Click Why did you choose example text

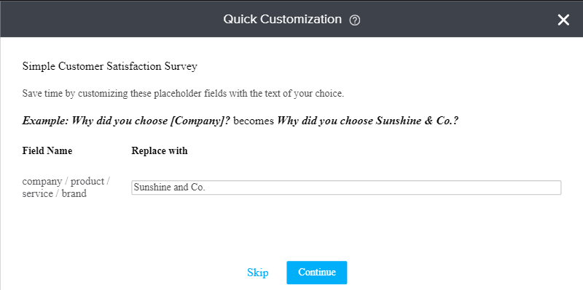point(120,121)
